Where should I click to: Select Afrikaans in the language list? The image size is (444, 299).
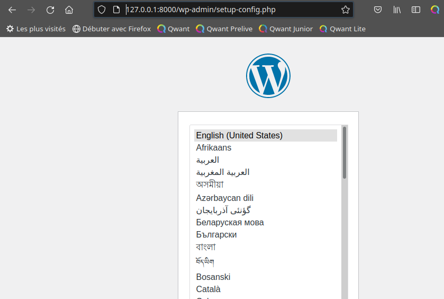click(x=266, y=147)
